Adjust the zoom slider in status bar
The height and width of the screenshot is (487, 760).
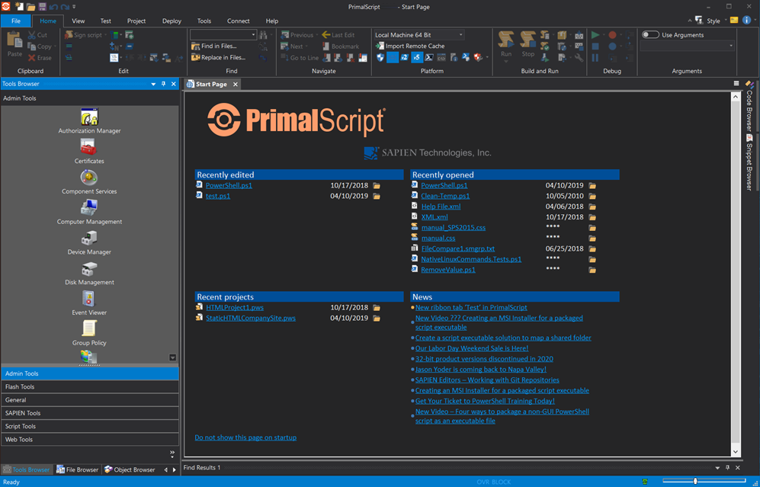click(x=697, y=481)
